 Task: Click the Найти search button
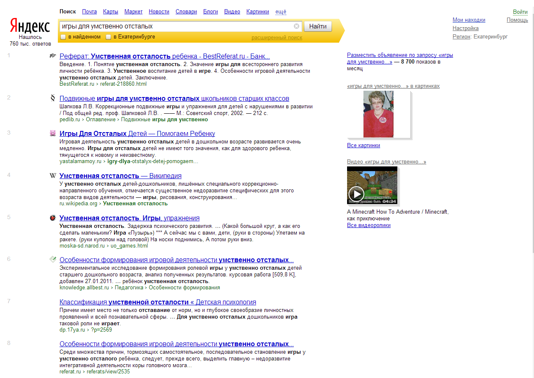(x=318, y=26)
